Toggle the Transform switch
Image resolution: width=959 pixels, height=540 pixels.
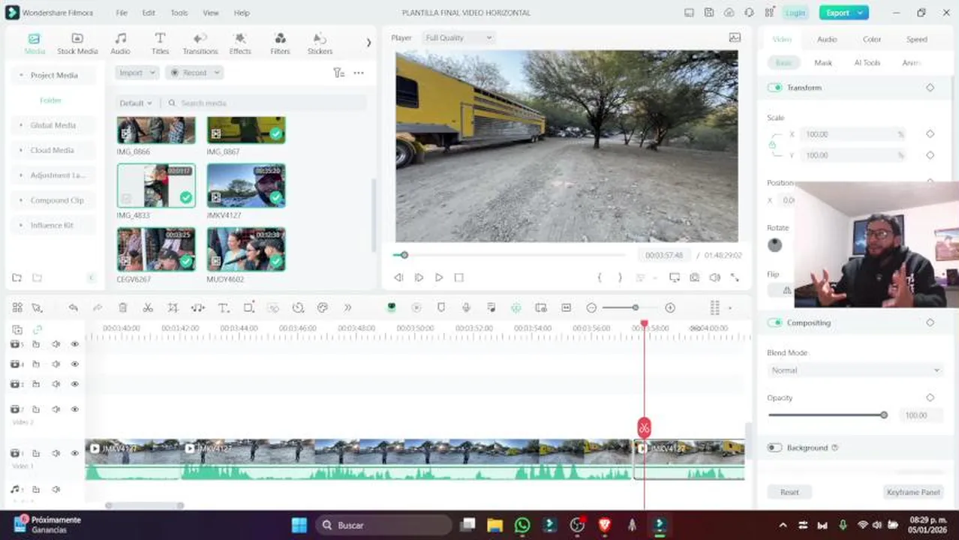click(x=774, y=88)
